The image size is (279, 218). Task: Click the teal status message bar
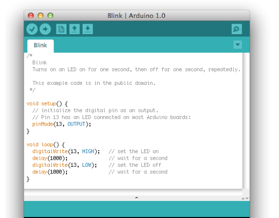tap(136, 209)
